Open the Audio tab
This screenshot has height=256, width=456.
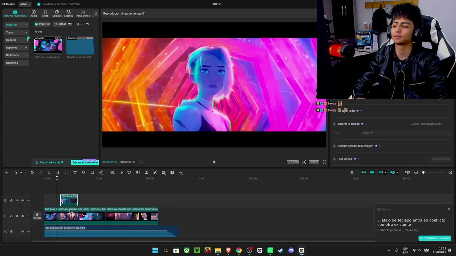point(33,14)
